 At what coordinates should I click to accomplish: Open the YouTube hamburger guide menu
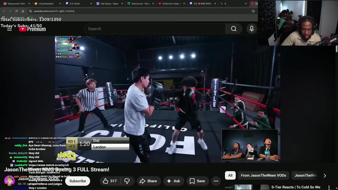click(10, 29)
